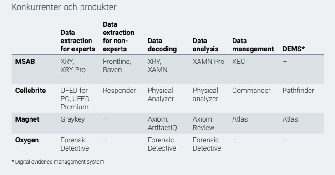Click the XEC cell in MSAB row
335x175 pixels.
pos(239,62)
